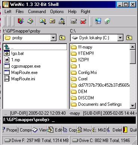Click the Quit button

coord(129,130)
